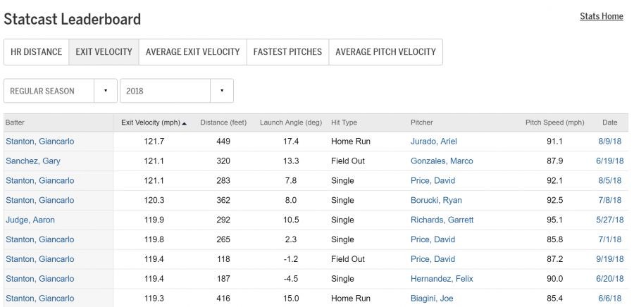The width and height of the screenshot is (634, 307).
Task: View pitcher Biagini, Joe page
Action: pos(433,299)
